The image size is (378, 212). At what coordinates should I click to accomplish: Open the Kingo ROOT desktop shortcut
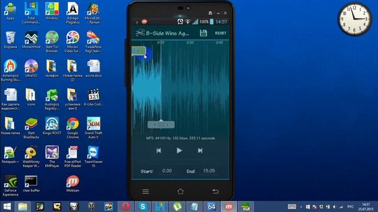52,126
